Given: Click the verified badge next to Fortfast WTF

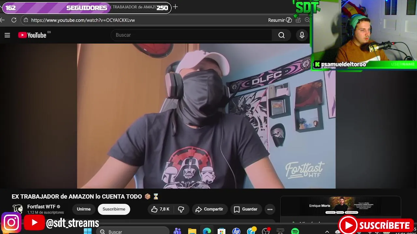Looking at the screenshot, I should (x=59, y=207).
